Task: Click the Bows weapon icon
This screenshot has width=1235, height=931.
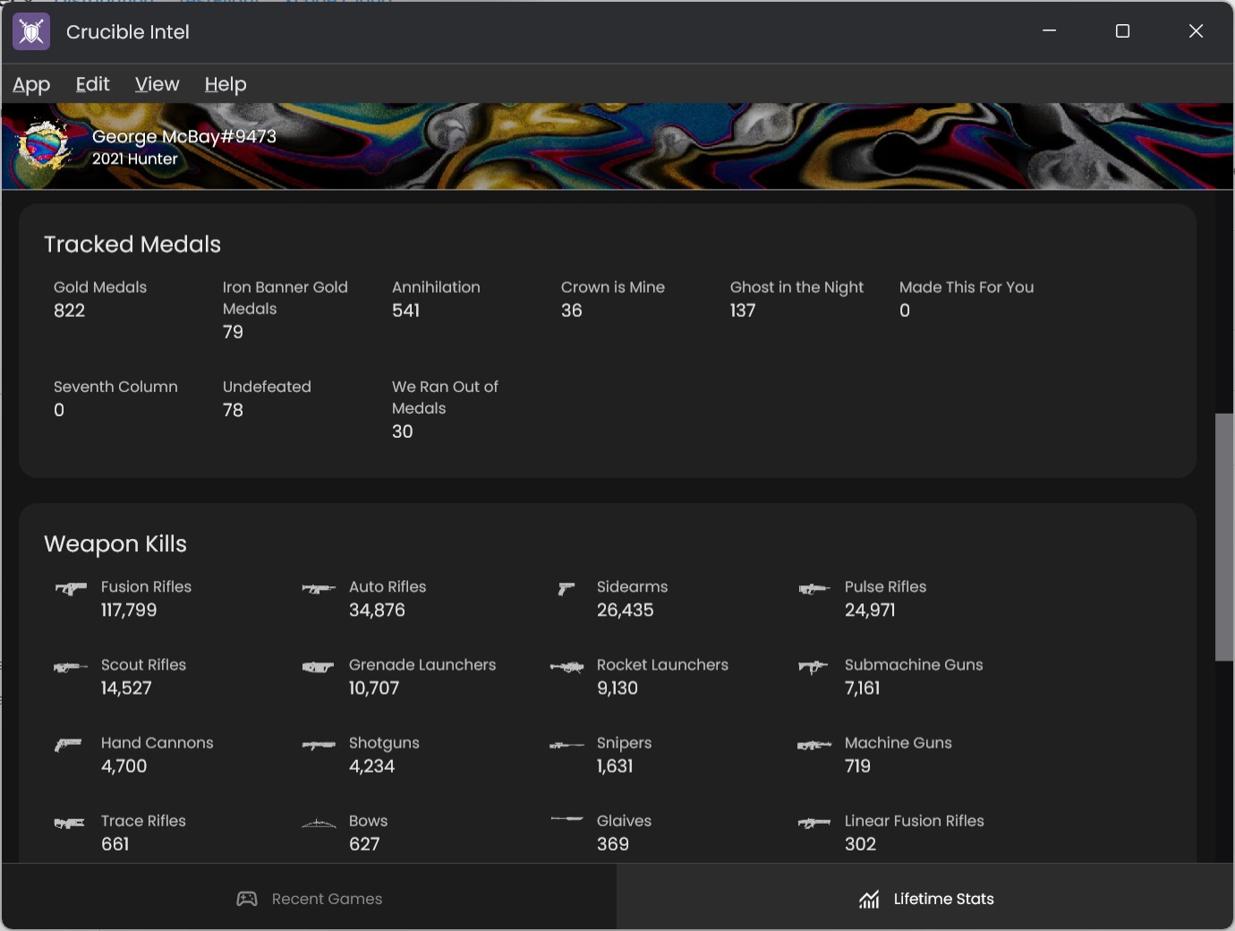Action: tap(319, 824)
